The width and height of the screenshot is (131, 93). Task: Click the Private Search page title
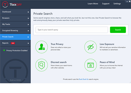pyautogui.click(x=43, y=14)
